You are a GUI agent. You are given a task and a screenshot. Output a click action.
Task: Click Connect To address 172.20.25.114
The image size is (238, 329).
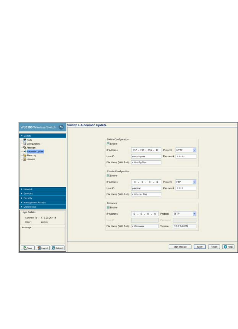coord(49,218)
